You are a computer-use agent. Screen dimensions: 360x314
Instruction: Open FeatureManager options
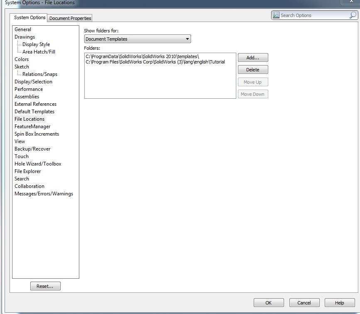(x=32, y=127)
